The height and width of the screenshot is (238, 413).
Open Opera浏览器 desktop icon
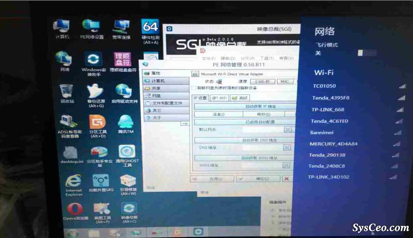point(75,212)
